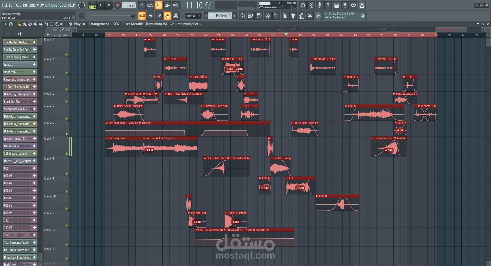Click the Stop button
Image resolution: width=491 pixels, height=266 pixels.
[108, 5]
